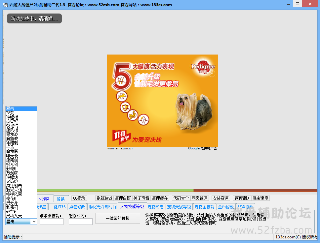Select 乱舞刃 from the skill list

[21, 207]
